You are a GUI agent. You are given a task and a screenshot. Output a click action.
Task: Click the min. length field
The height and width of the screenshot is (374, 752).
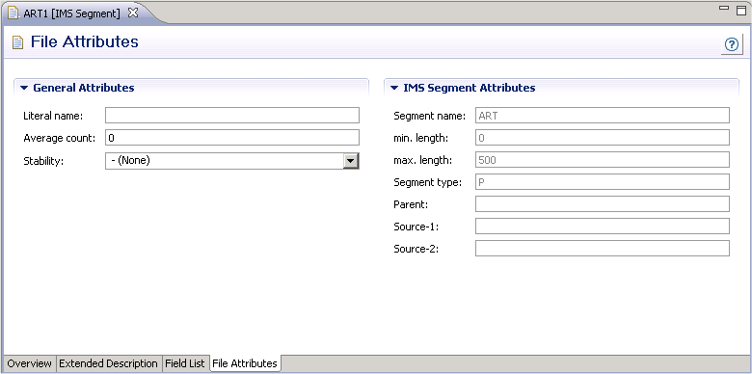tap(603, 138)
